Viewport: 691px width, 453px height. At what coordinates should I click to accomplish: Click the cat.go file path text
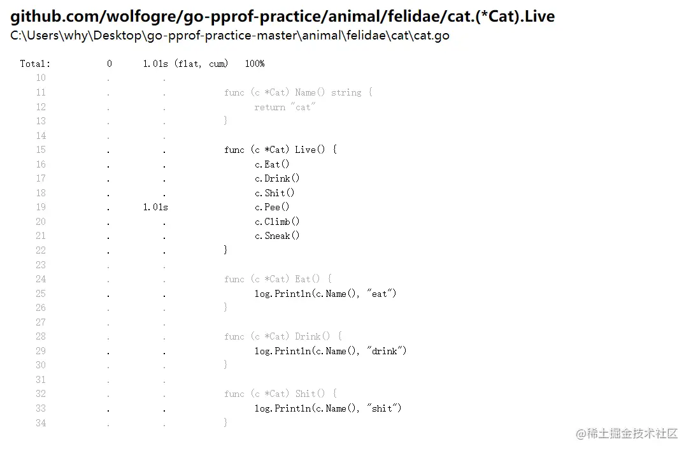(x=230, y=35)
